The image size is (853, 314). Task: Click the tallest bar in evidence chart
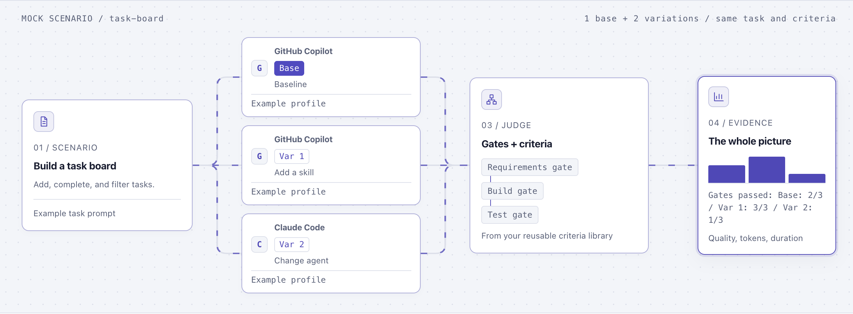pyautogui.click(x=767, y=170)
